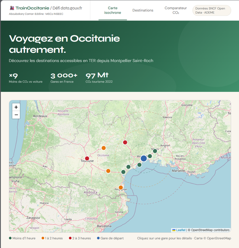Zoom in on the map

tap(16, 107)
